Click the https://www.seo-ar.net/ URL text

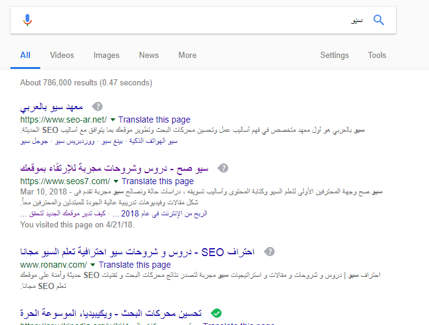point(63,120)
